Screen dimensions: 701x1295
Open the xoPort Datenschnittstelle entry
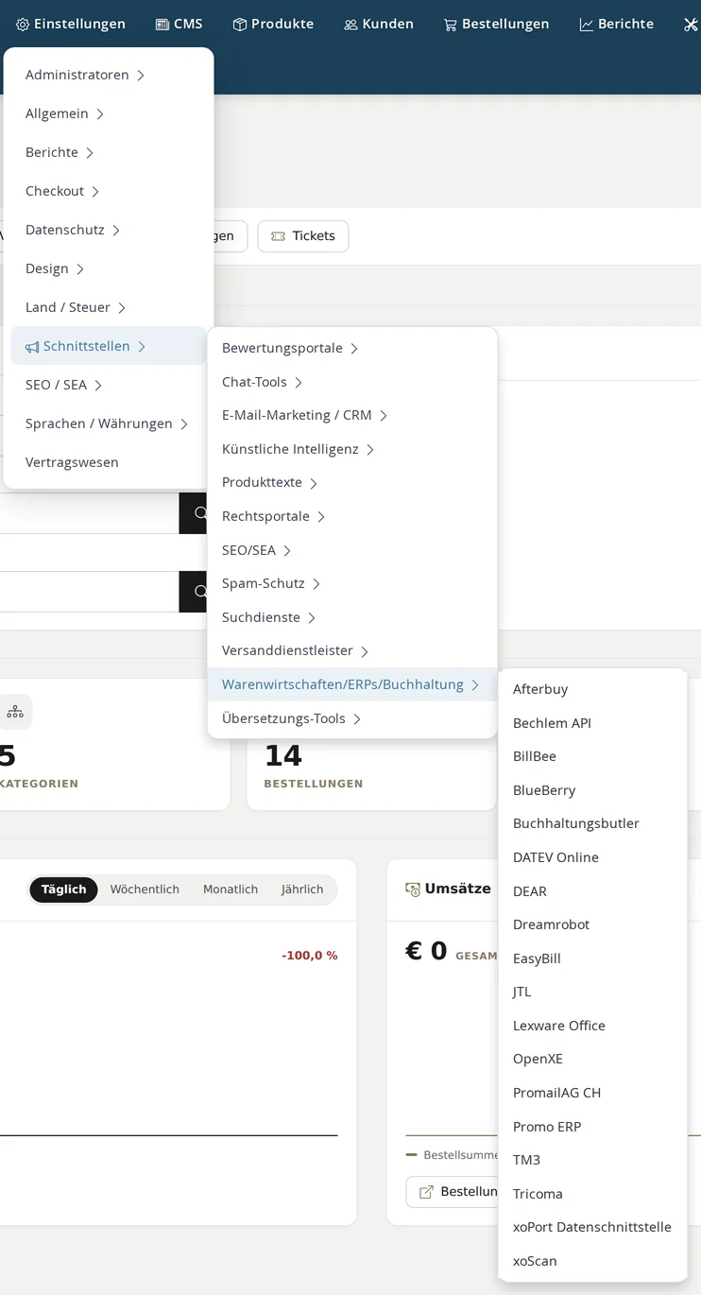pyautogui.click(x=592, y=1227)
